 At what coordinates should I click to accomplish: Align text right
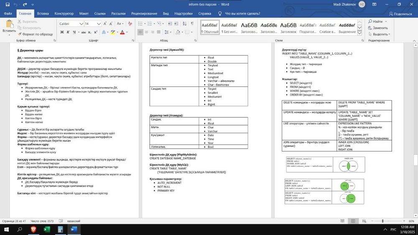(x=153, y=32)
